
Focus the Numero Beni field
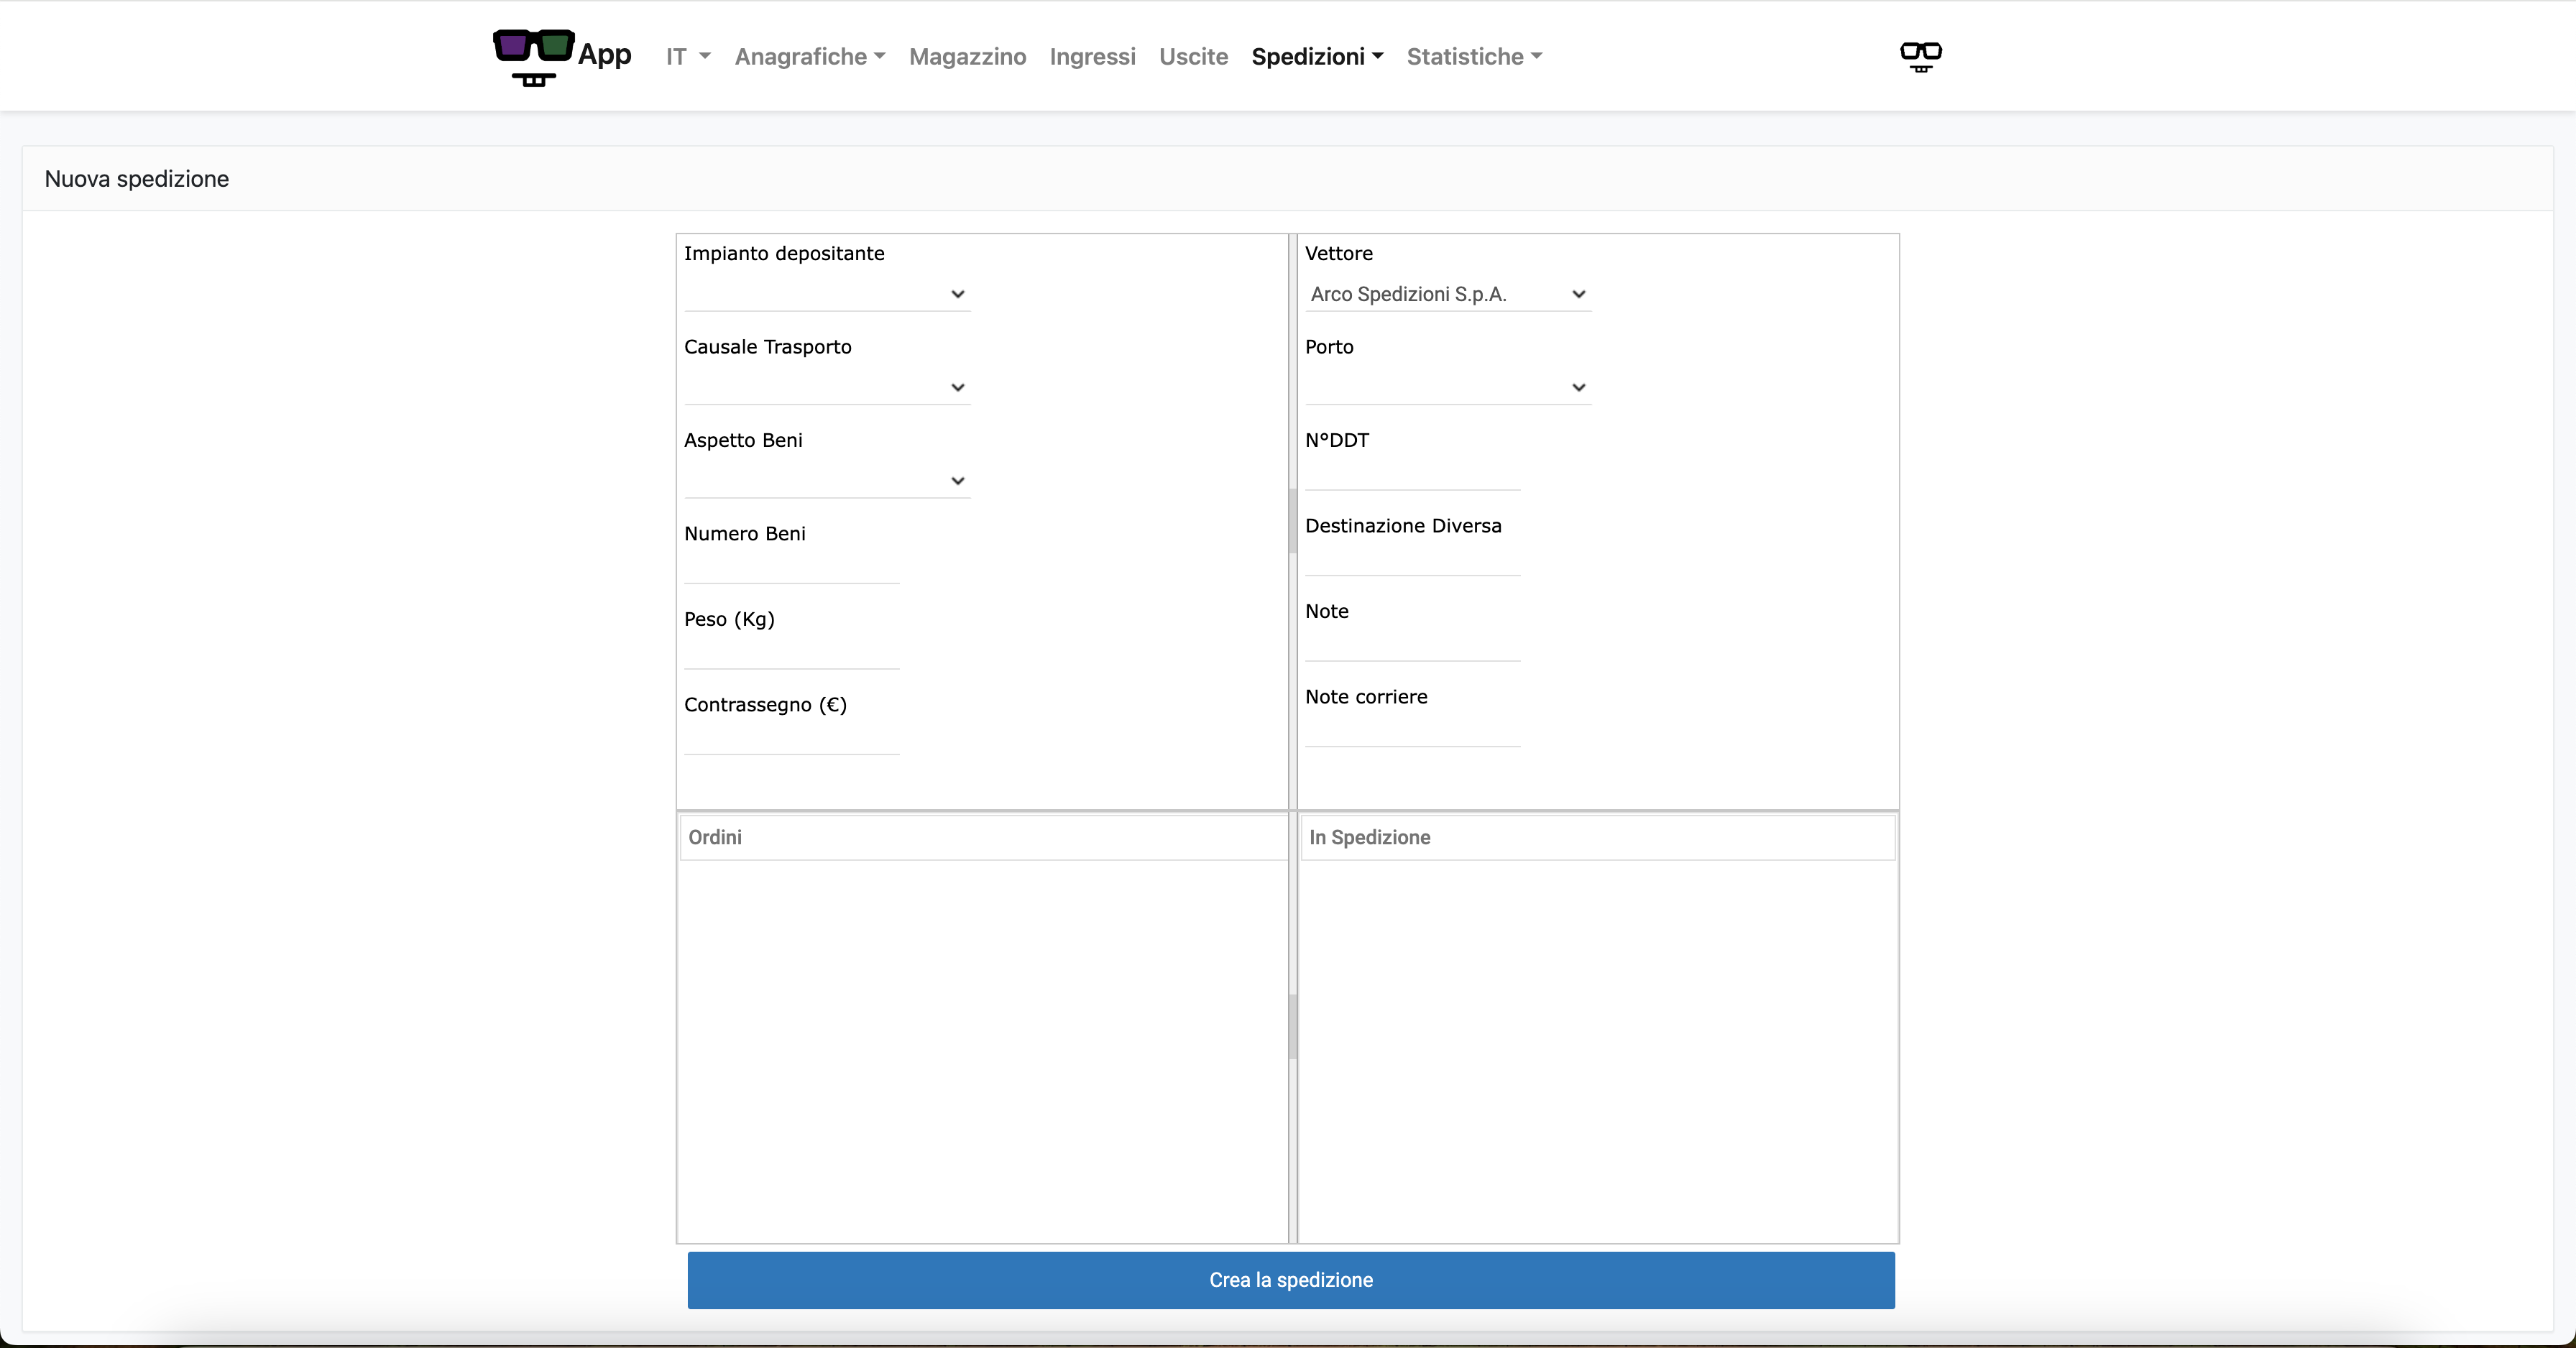(x=791, y=568)
